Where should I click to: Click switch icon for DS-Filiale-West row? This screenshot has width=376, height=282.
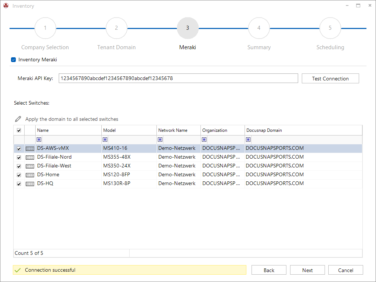pyautogui.click(x=30, y=166)
